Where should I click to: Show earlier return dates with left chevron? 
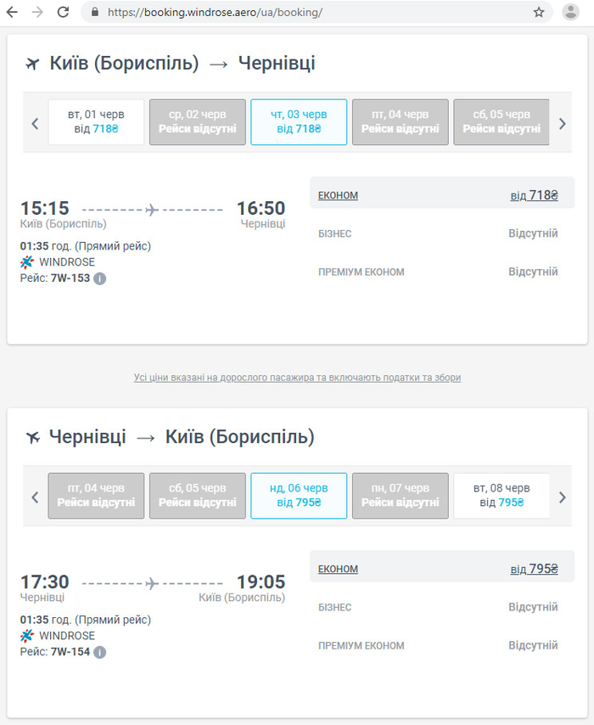35,497
